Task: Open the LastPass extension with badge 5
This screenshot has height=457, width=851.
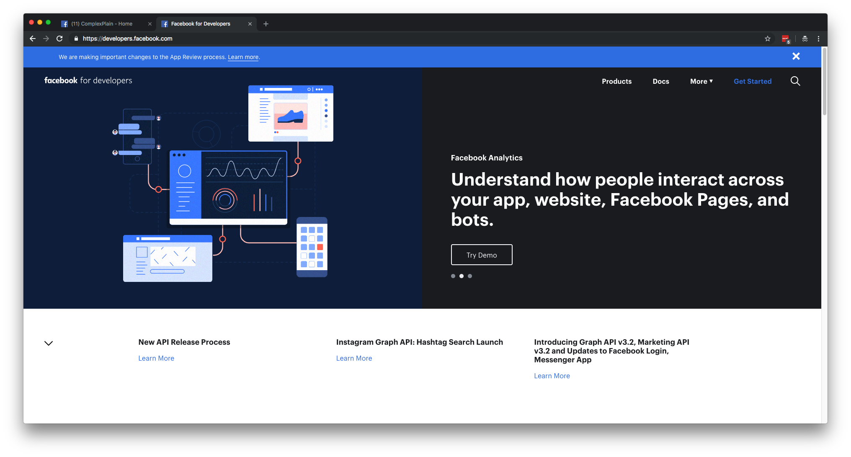Action: [x=786, y=39]
